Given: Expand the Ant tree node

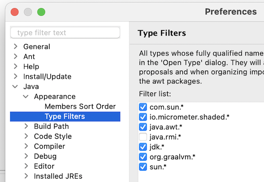Looking at the screenshot, I should (x=16, y=56).
